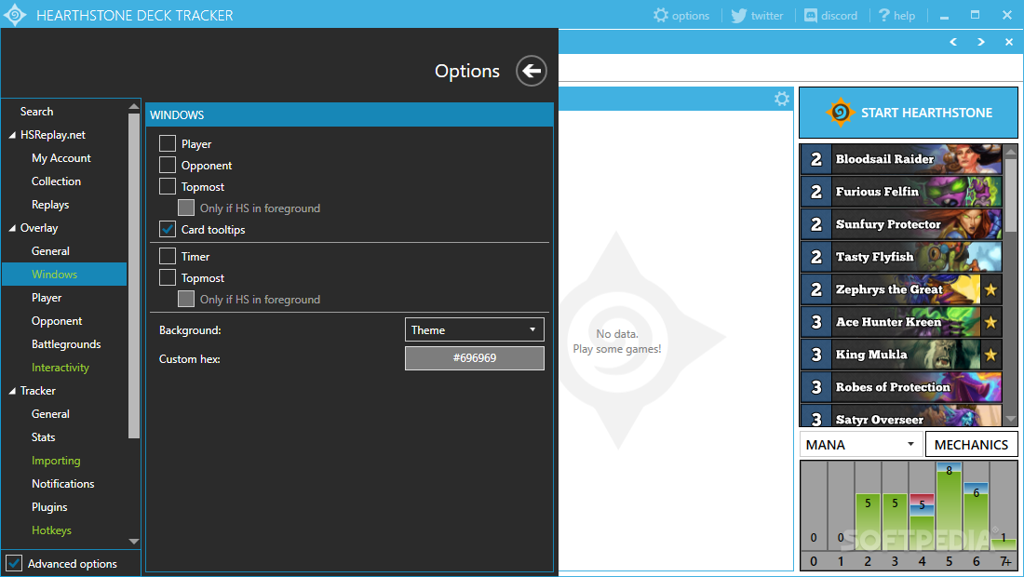Toggle Only if HS in foreground under Timer
1024x577 pixels.
pyautogui.click(x=186, y=299)
